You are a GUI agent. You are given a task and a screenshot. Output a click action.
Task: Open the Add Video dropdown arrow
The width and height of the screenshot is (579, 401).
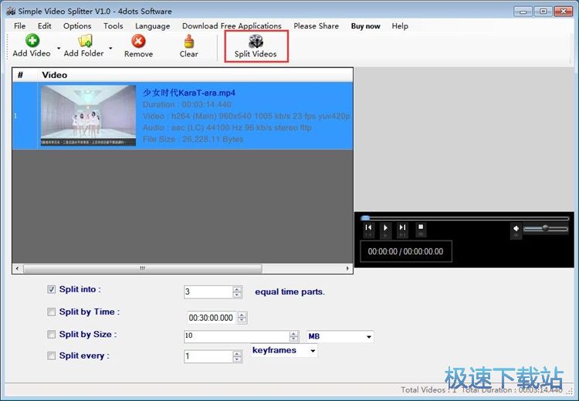tap(59, 48)
